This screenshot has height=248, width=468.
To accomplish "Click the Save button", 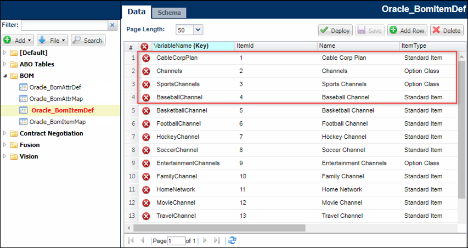I will [369, 30].
